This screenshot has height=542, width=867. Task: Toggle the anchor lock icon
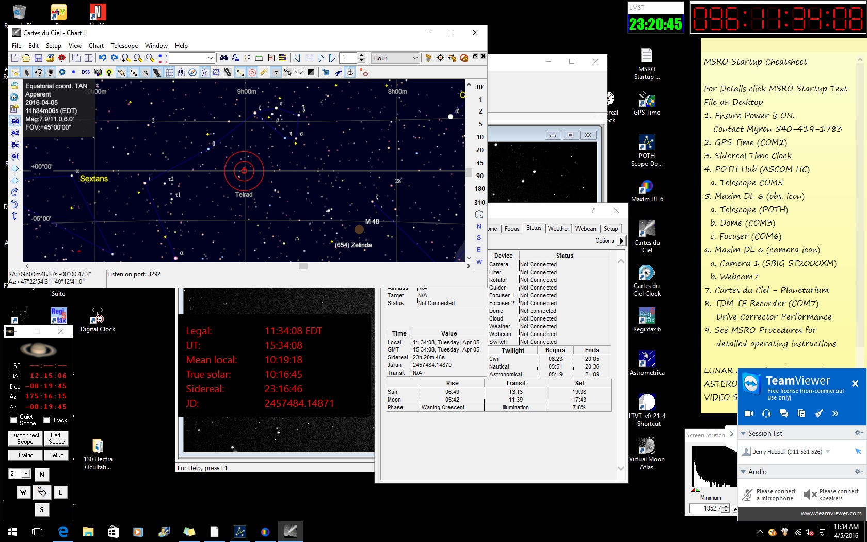pyautogui.click(x=350, y=72)
